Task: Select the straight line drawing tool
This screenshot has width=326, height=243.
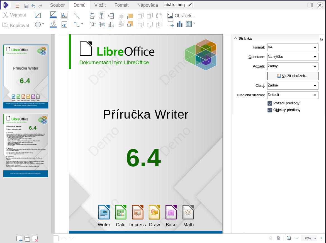Action: pyautogui.click(x=77, y=15)
